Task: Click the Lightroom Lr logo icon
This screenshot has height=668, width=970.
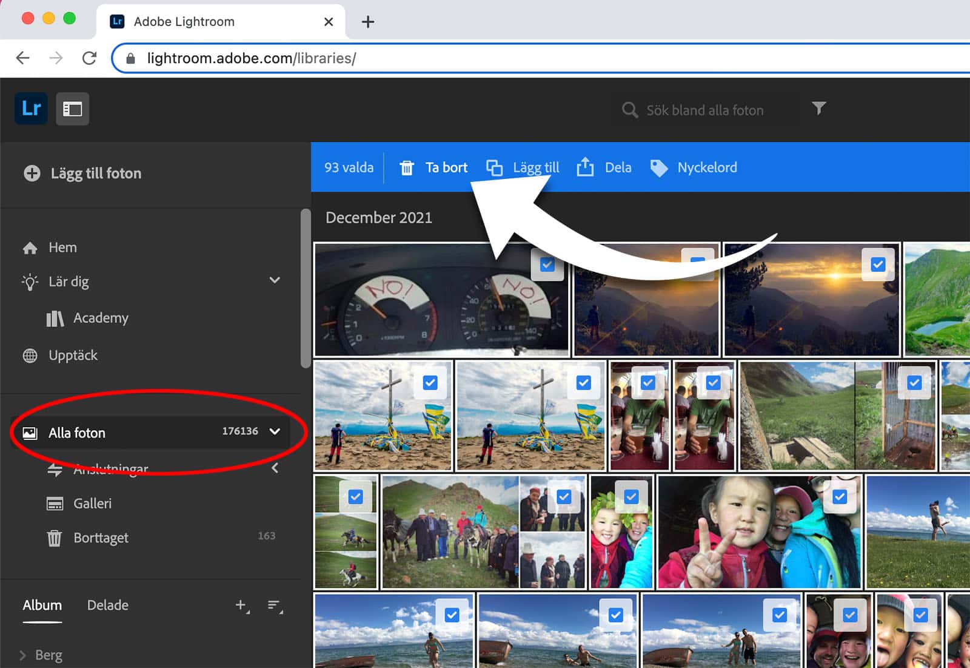Action: [x=31, y=109]
